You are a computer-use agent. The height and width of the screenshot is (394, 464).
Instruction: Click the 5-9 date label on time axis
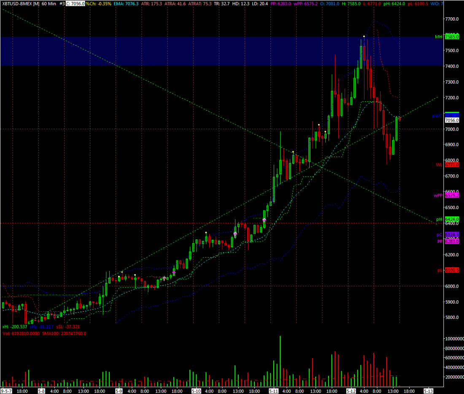tap(119, 391)
